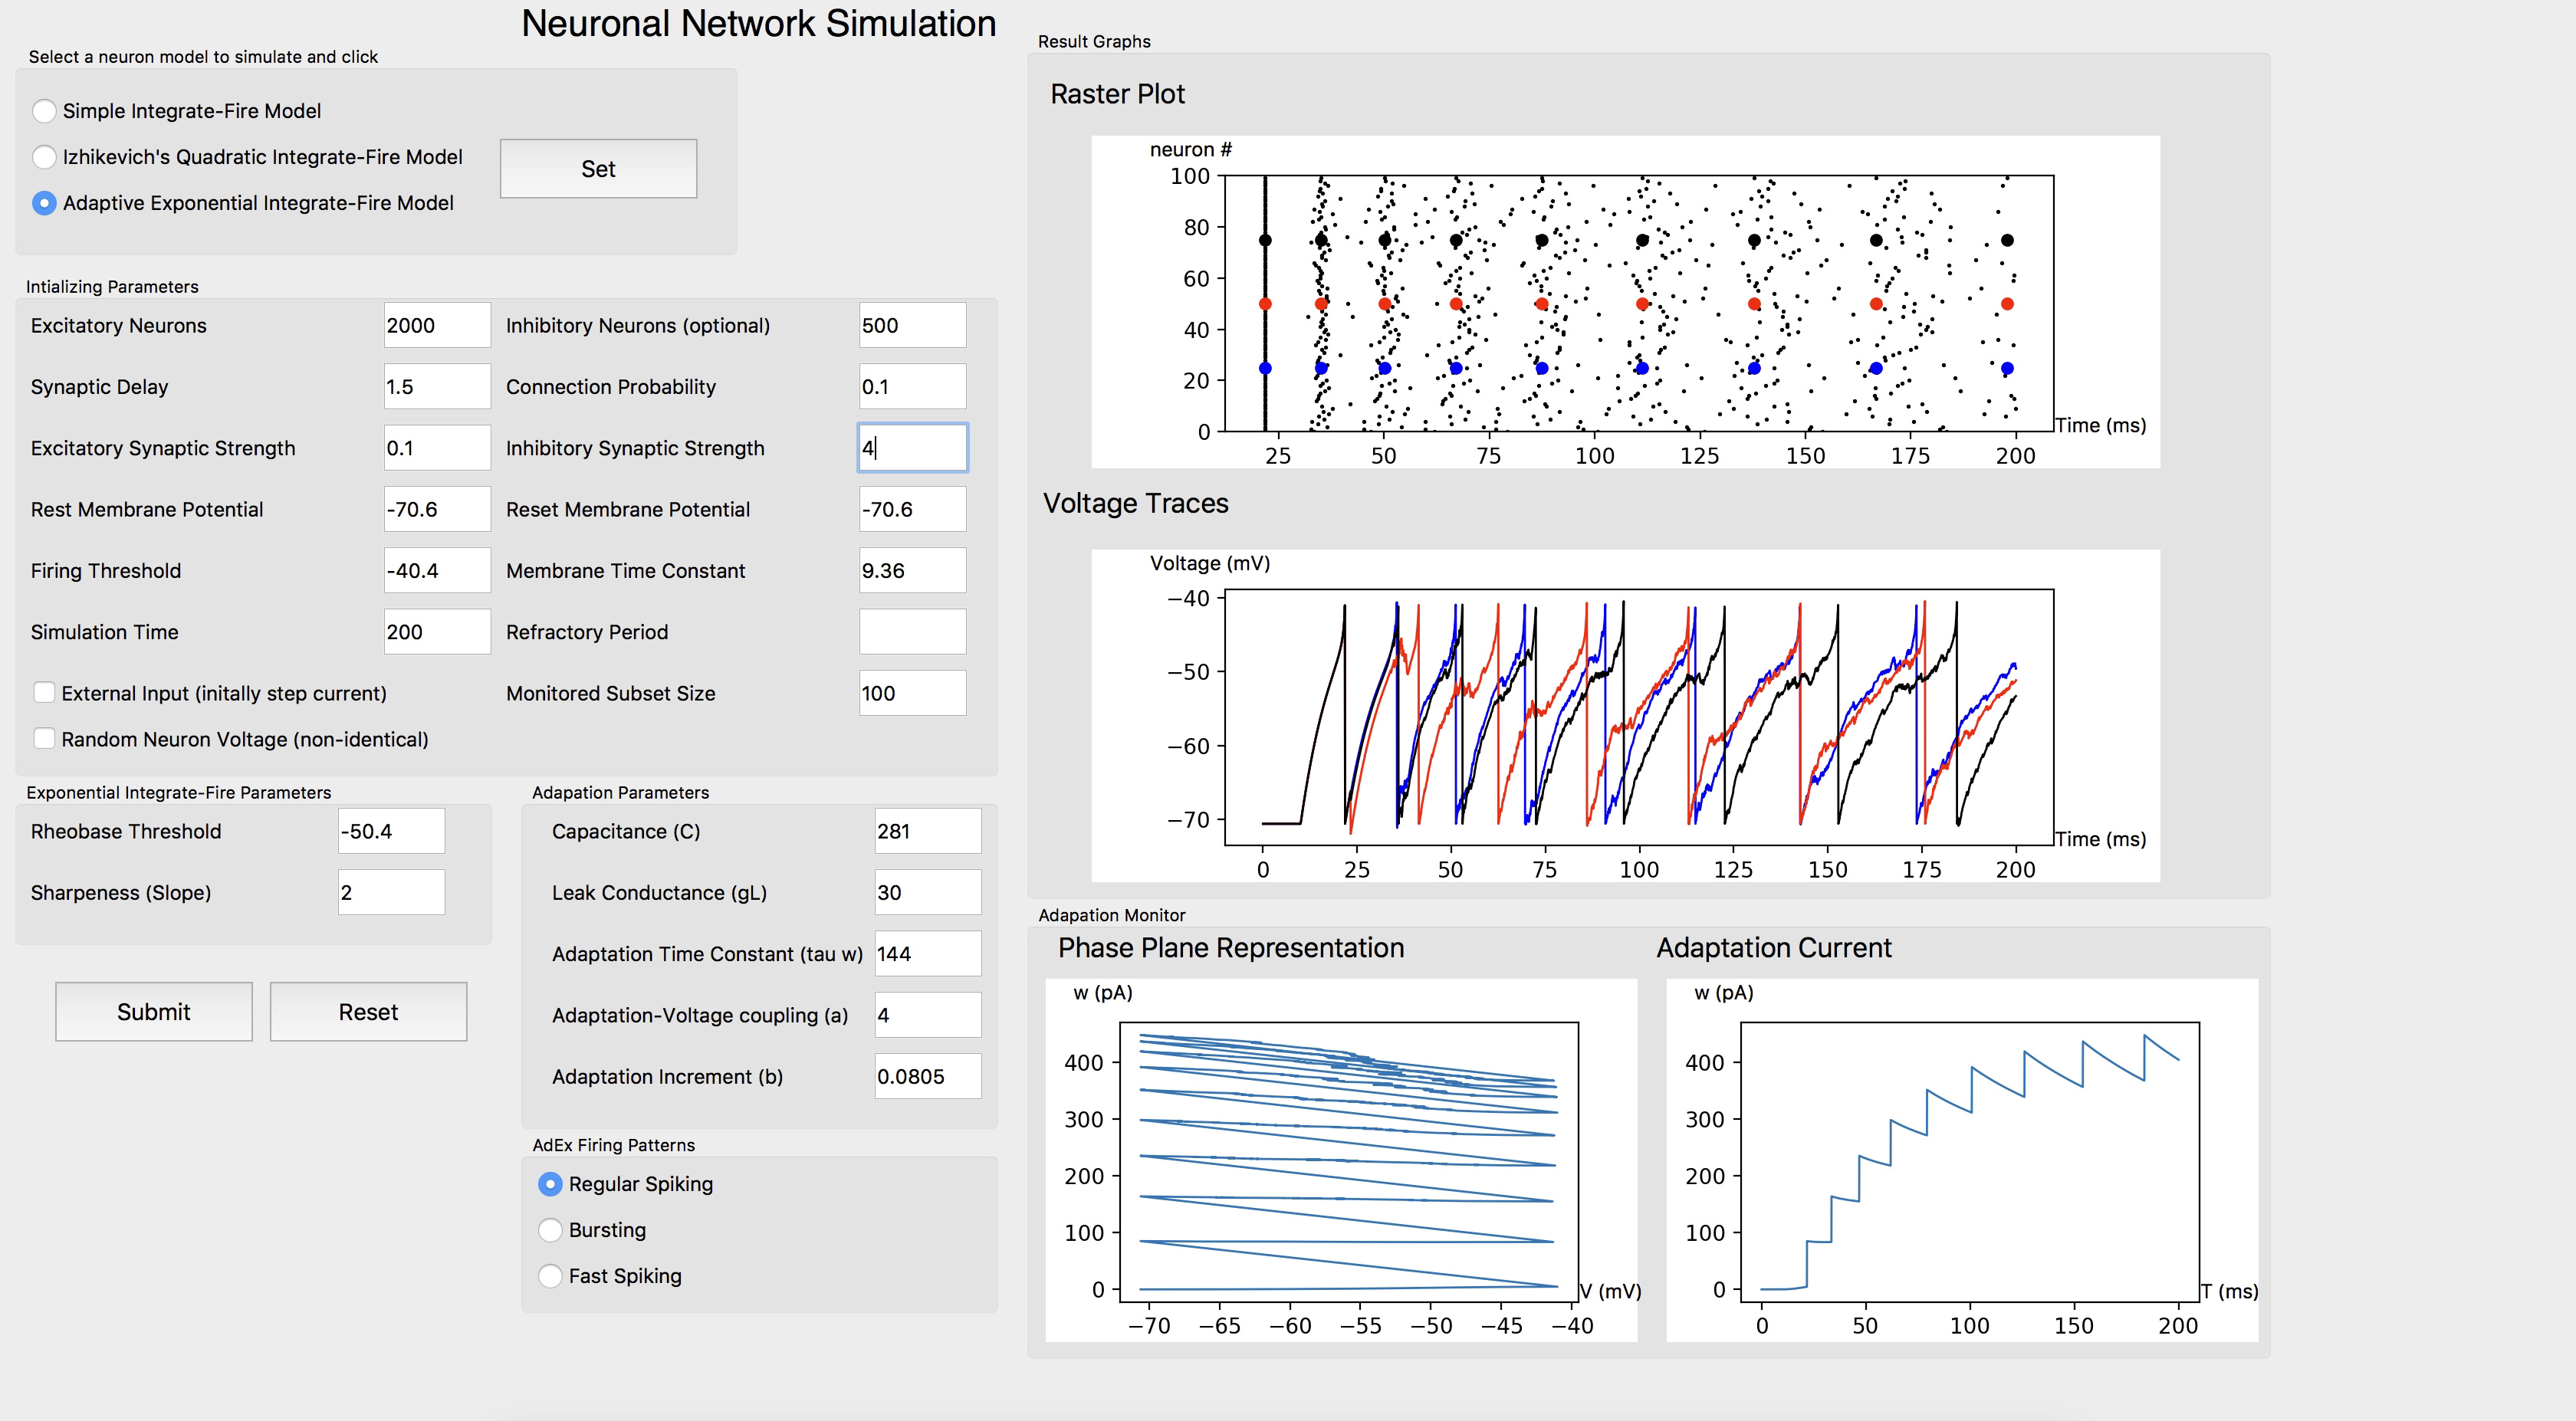
Task: Click the 'Firing Threshold' label
Action: pos(105,571)
